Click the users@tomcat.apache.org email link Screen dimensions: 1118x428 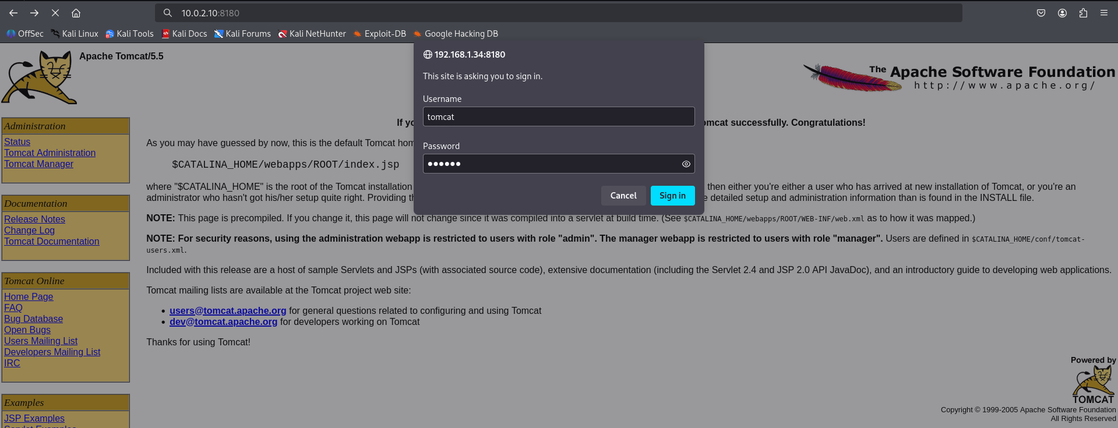coord(228,310)
